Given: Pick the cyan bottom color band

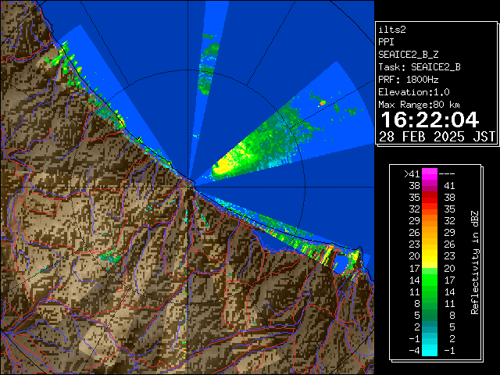Looking at the screenshot, I should click(430, 350).
